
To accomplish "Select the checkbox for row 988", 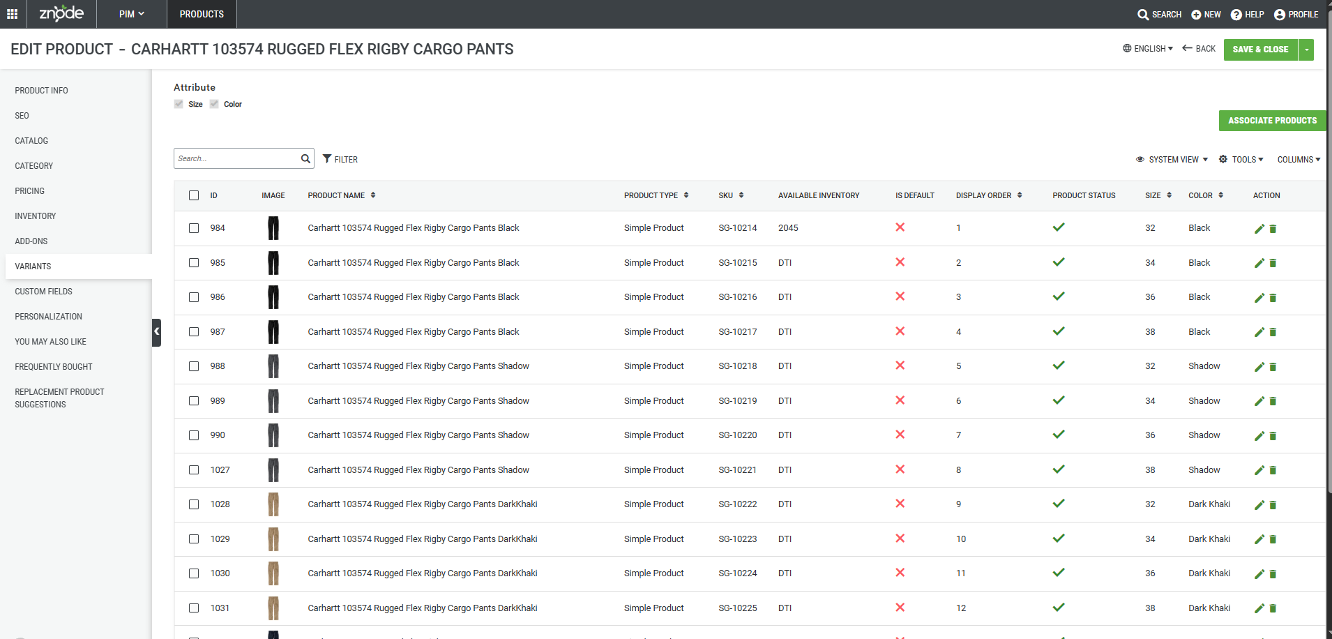I will (x=194, y=366).
